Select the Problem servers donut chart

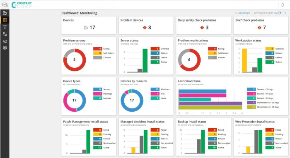[x=75, y=60]
